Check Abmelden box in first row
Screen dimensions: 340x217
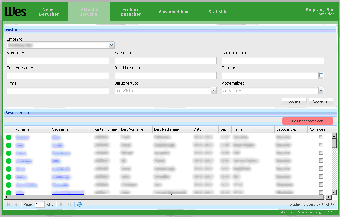click(321, 137)
